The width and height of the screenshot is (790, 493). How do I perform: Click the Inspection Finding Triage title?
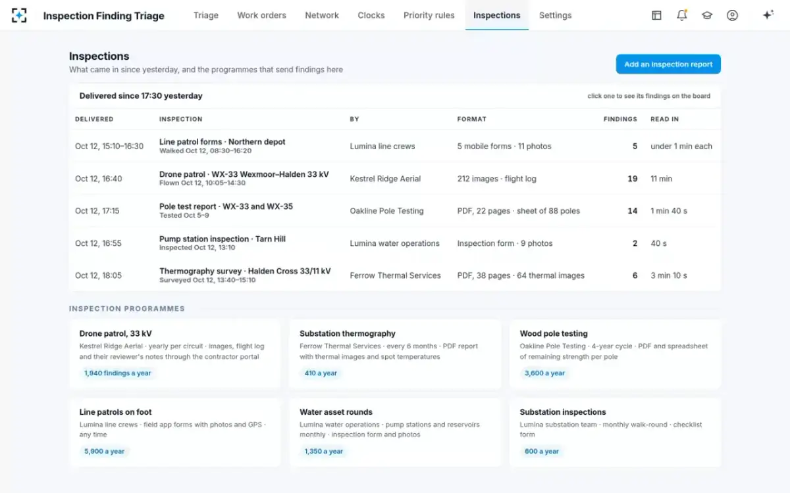[x=104, y=16]
